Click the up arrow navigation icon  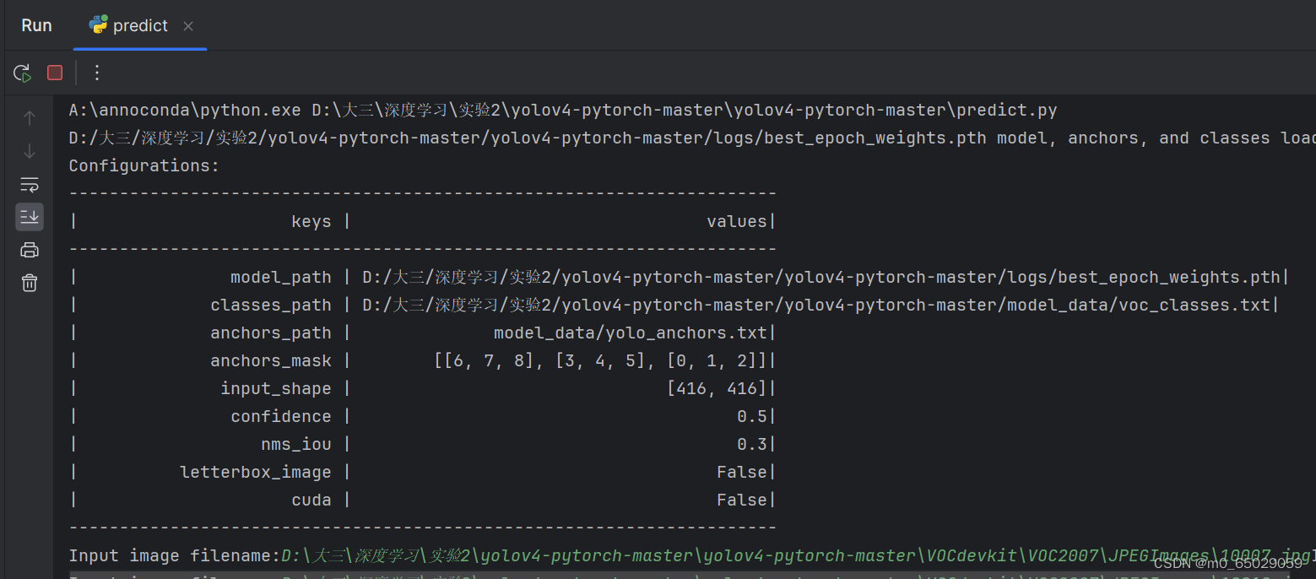coord(30,117)
